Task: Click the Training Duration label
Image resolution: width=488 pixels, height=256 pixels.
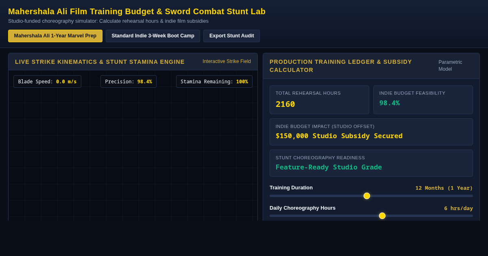Action: click(x=291, y=188)
